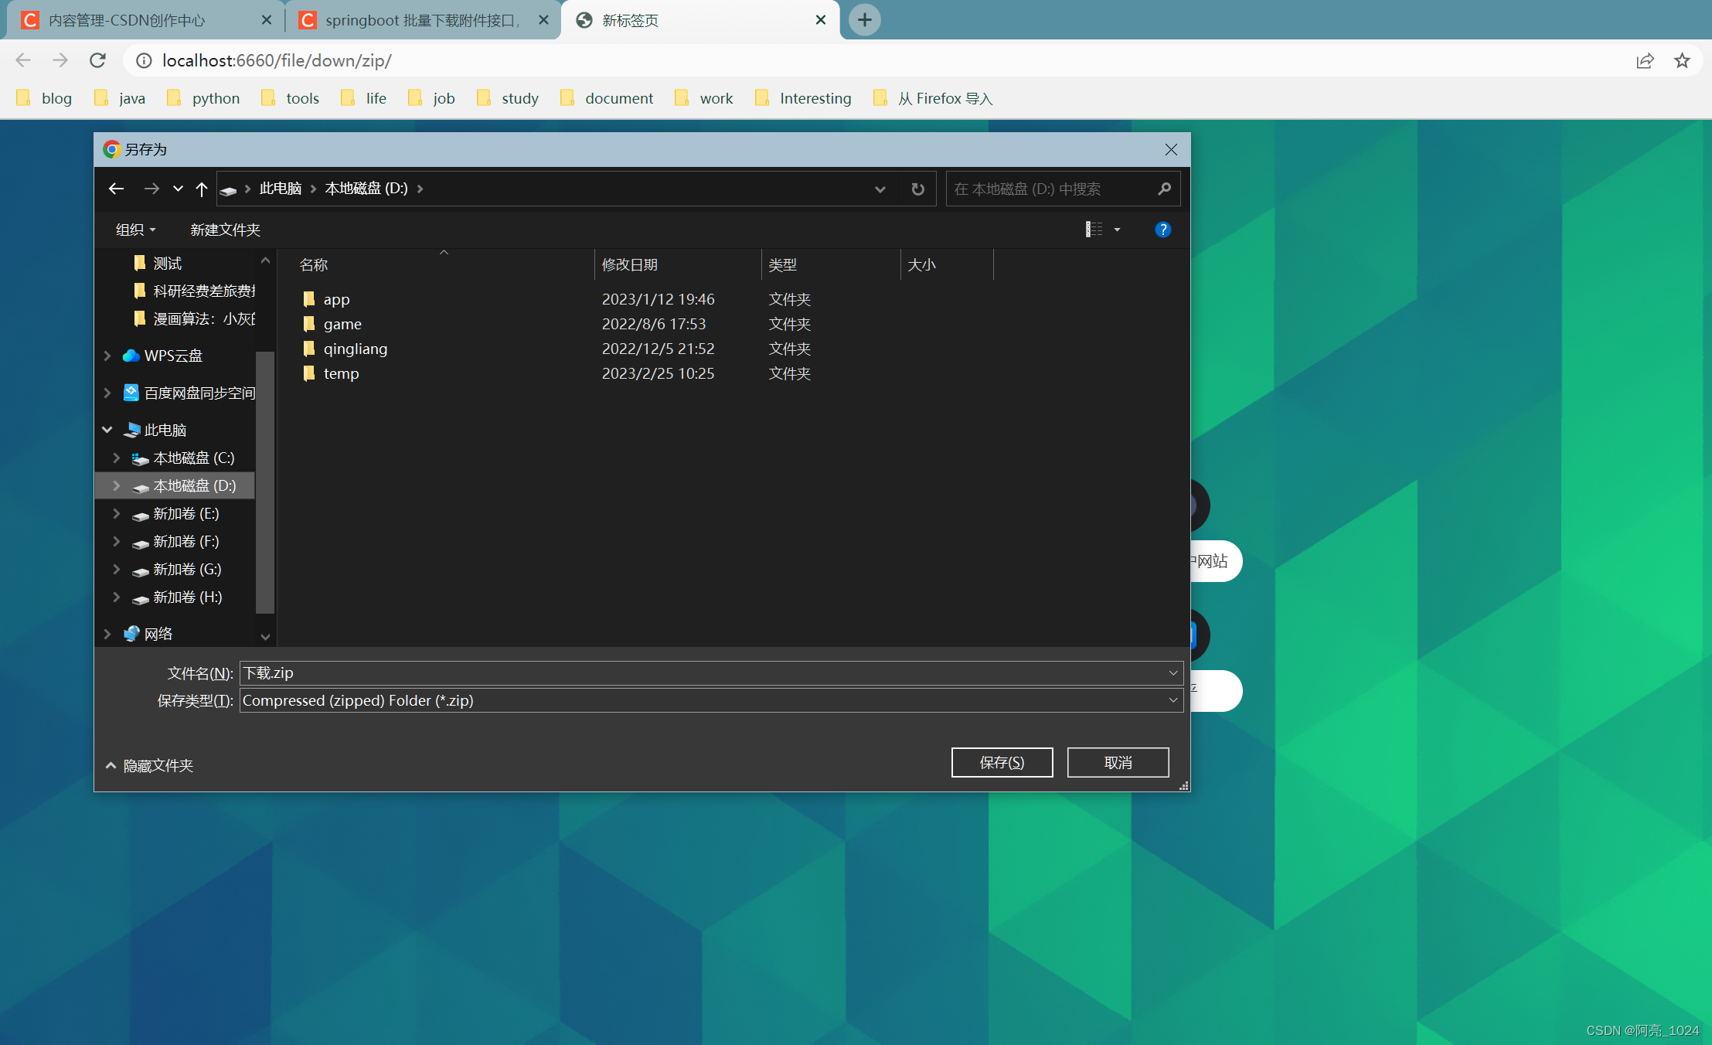Click the search magnifier in dialog
Screen dimensions: 1712x1045
(1164, 189)
